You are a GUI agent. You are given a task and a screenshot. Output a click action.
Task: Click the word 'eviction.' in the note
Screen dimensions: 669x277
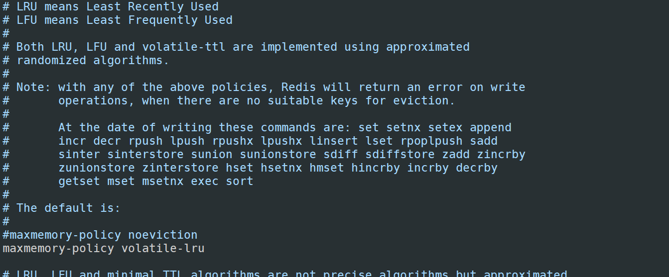[424, 101]
